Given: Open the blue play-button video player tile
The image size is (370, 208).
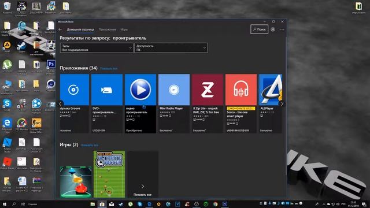Looking at the screenshot, I should tap(140, 103).
